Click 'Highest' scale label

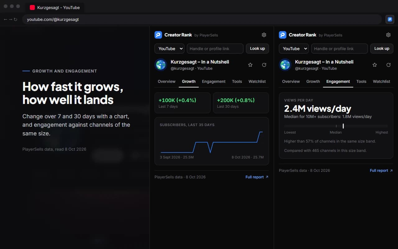point(382,132)
